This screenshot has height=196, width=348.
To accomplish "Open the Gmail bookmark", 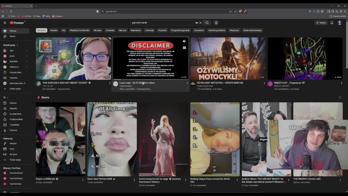I will pos(11,16).
